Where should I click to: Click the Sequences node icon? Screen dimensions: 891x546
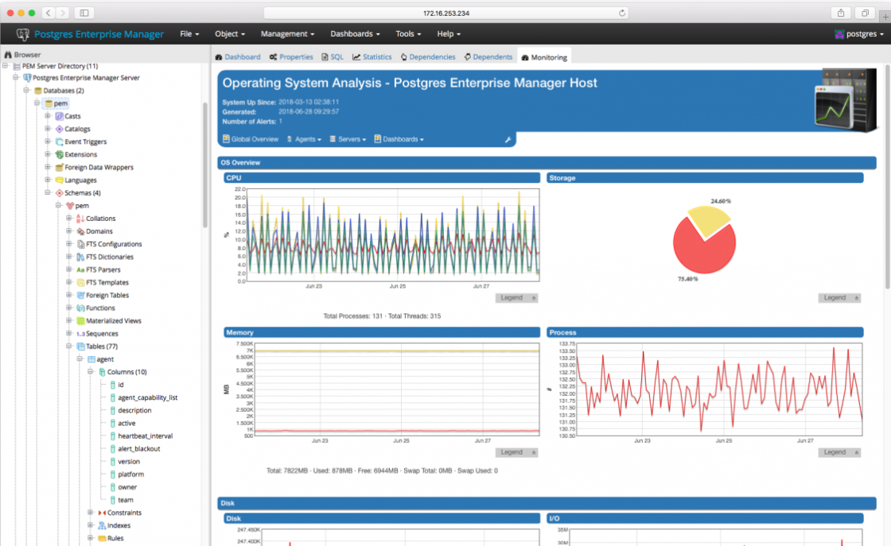pos(80,334)
